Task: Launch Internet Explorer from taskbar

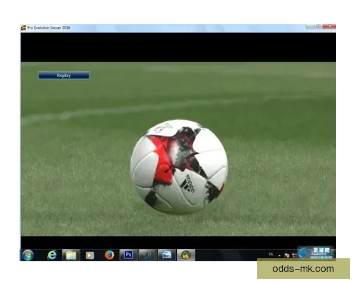Action: (x=52, y=255)
